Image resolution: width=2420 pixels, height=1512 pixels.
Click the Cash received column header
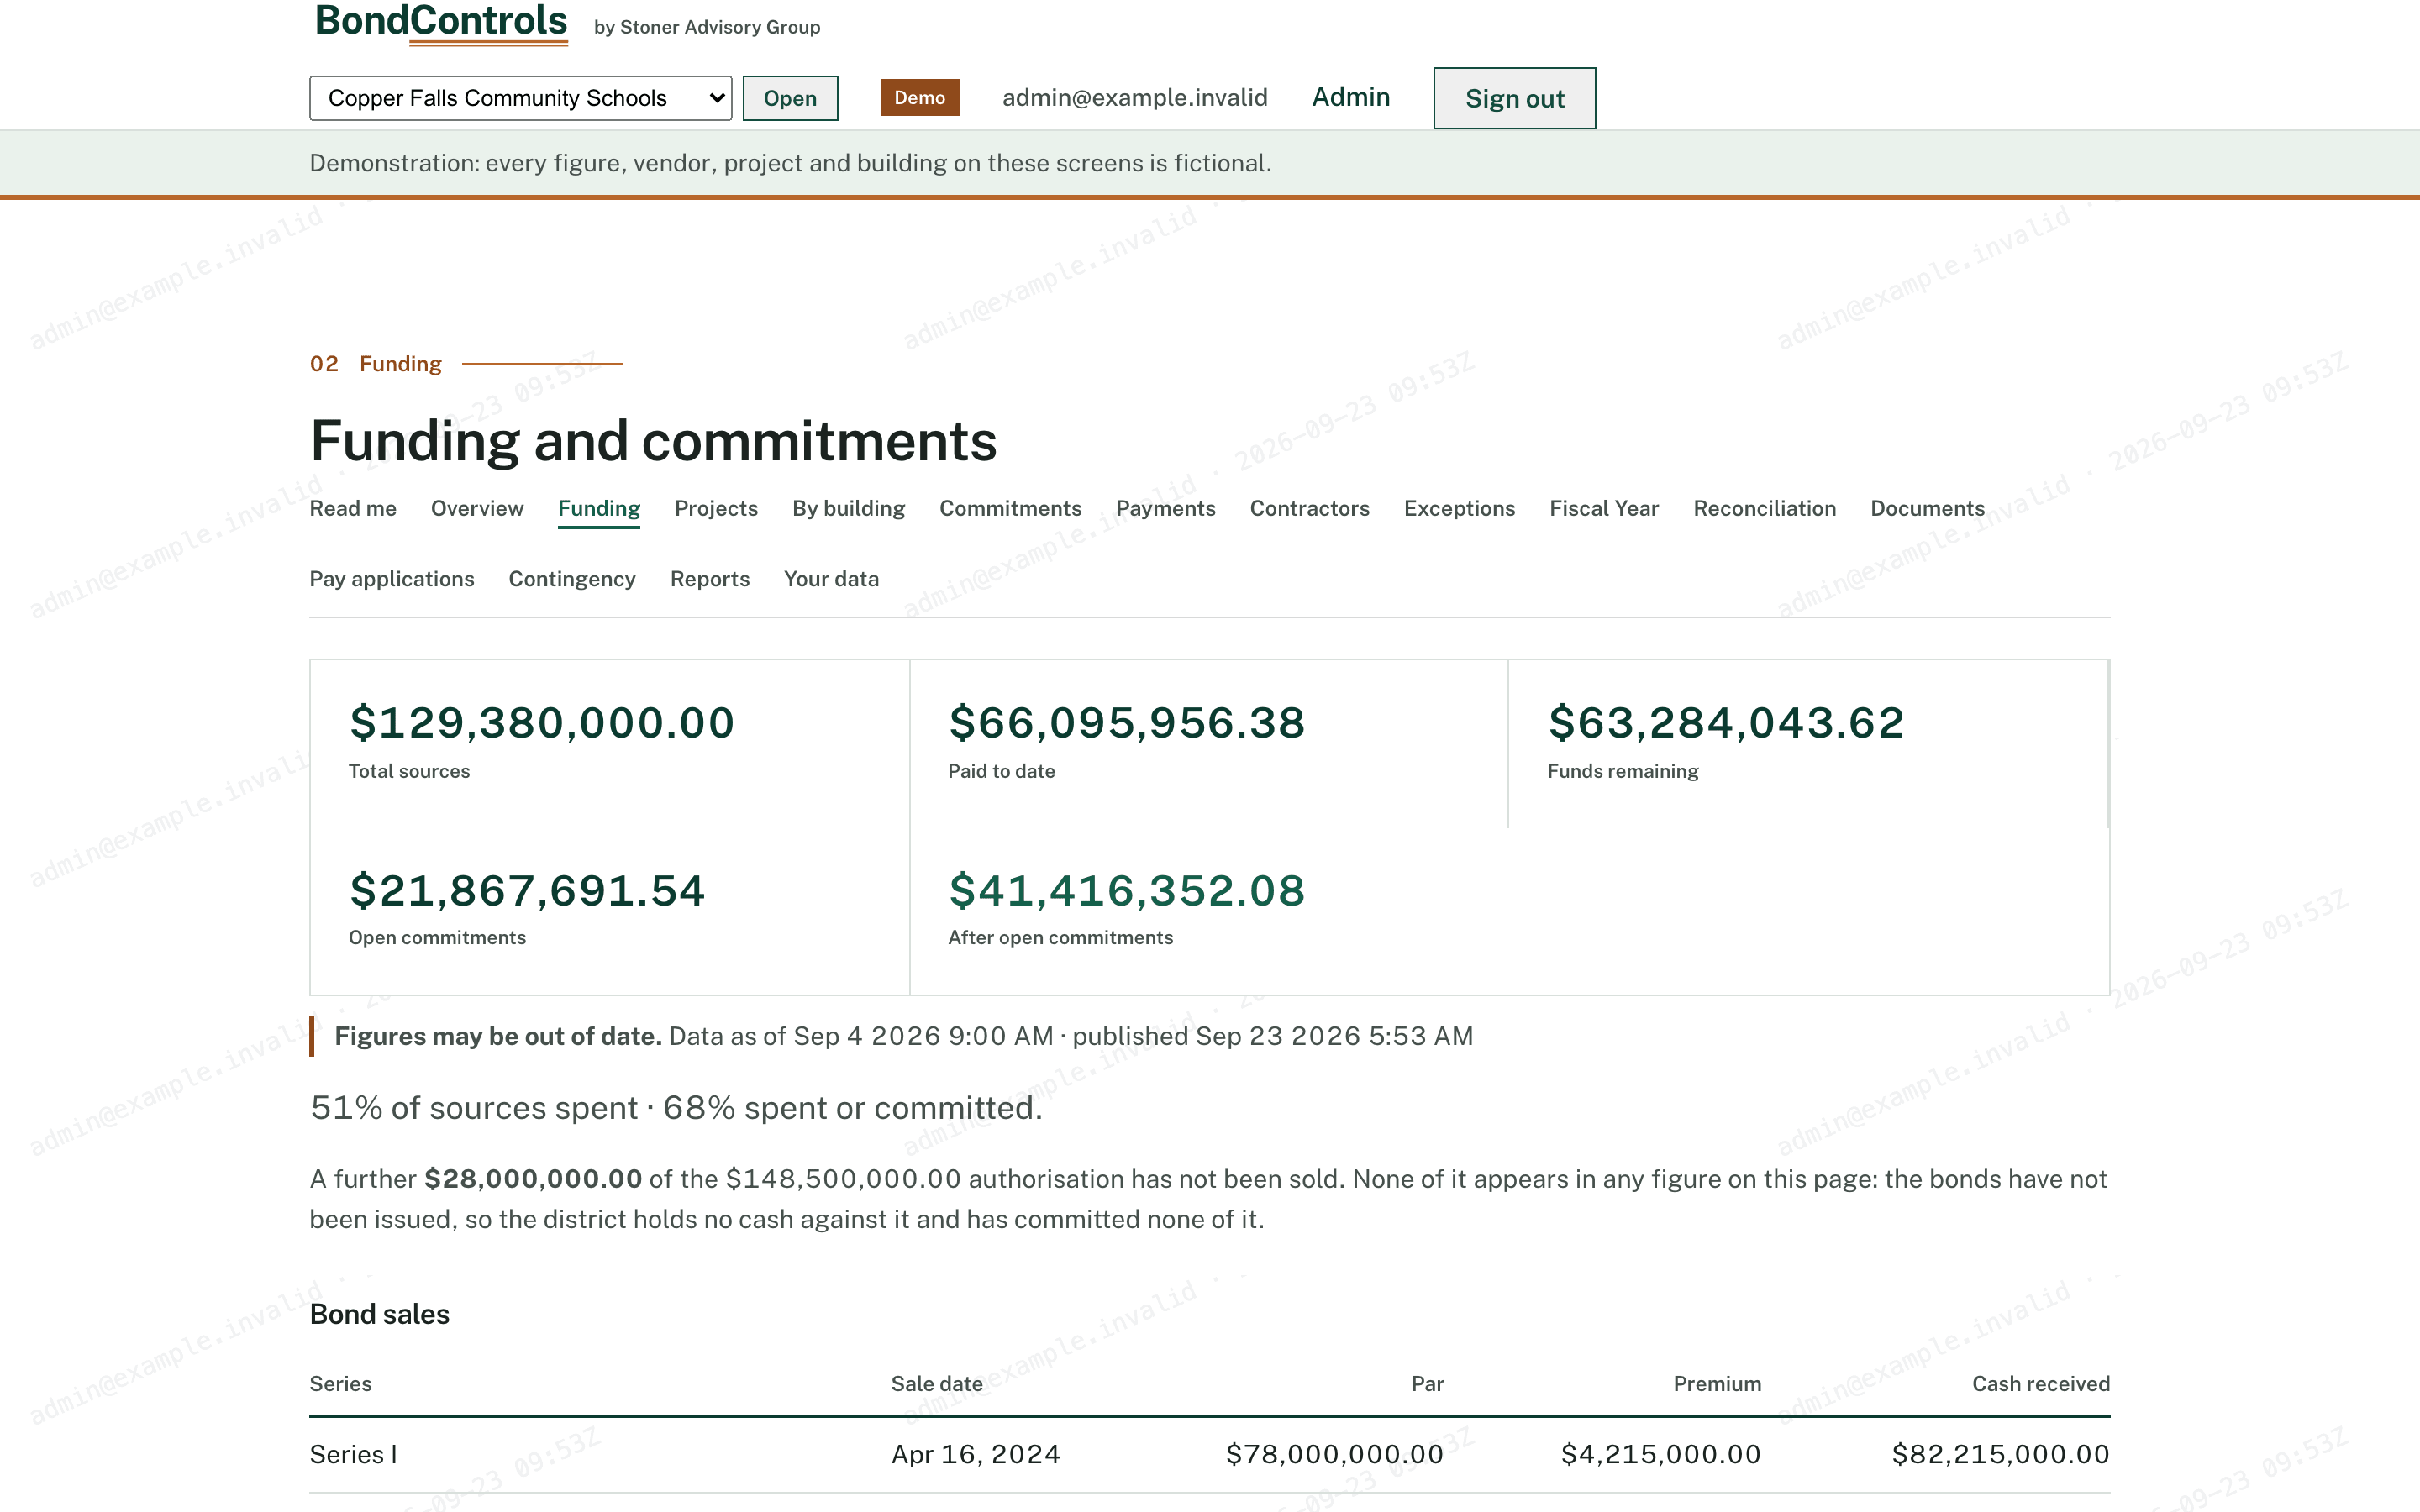(x=2041, y=1384)
